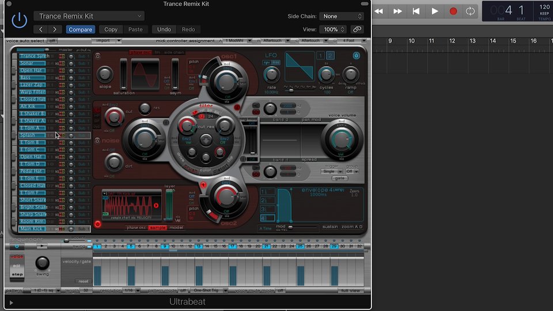Open the Side Chain None dropdown
The image size is (553, 311).
point(342,16)
